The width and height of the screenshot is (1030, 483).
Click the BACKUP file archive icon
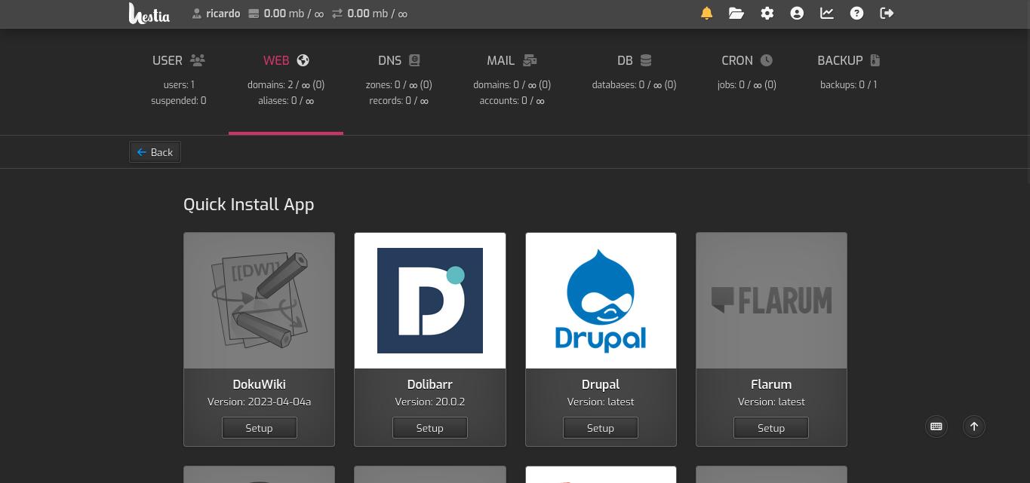(x=875, y=60)
